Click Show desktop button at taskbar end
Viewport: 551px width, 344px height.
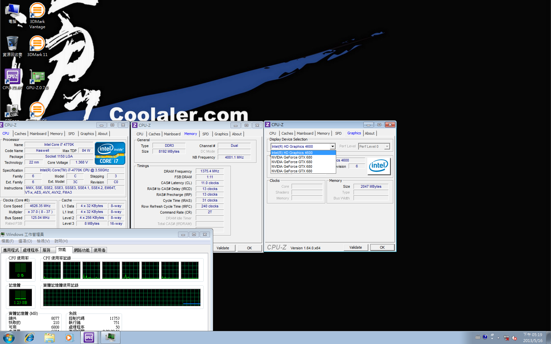pos(548,338)
